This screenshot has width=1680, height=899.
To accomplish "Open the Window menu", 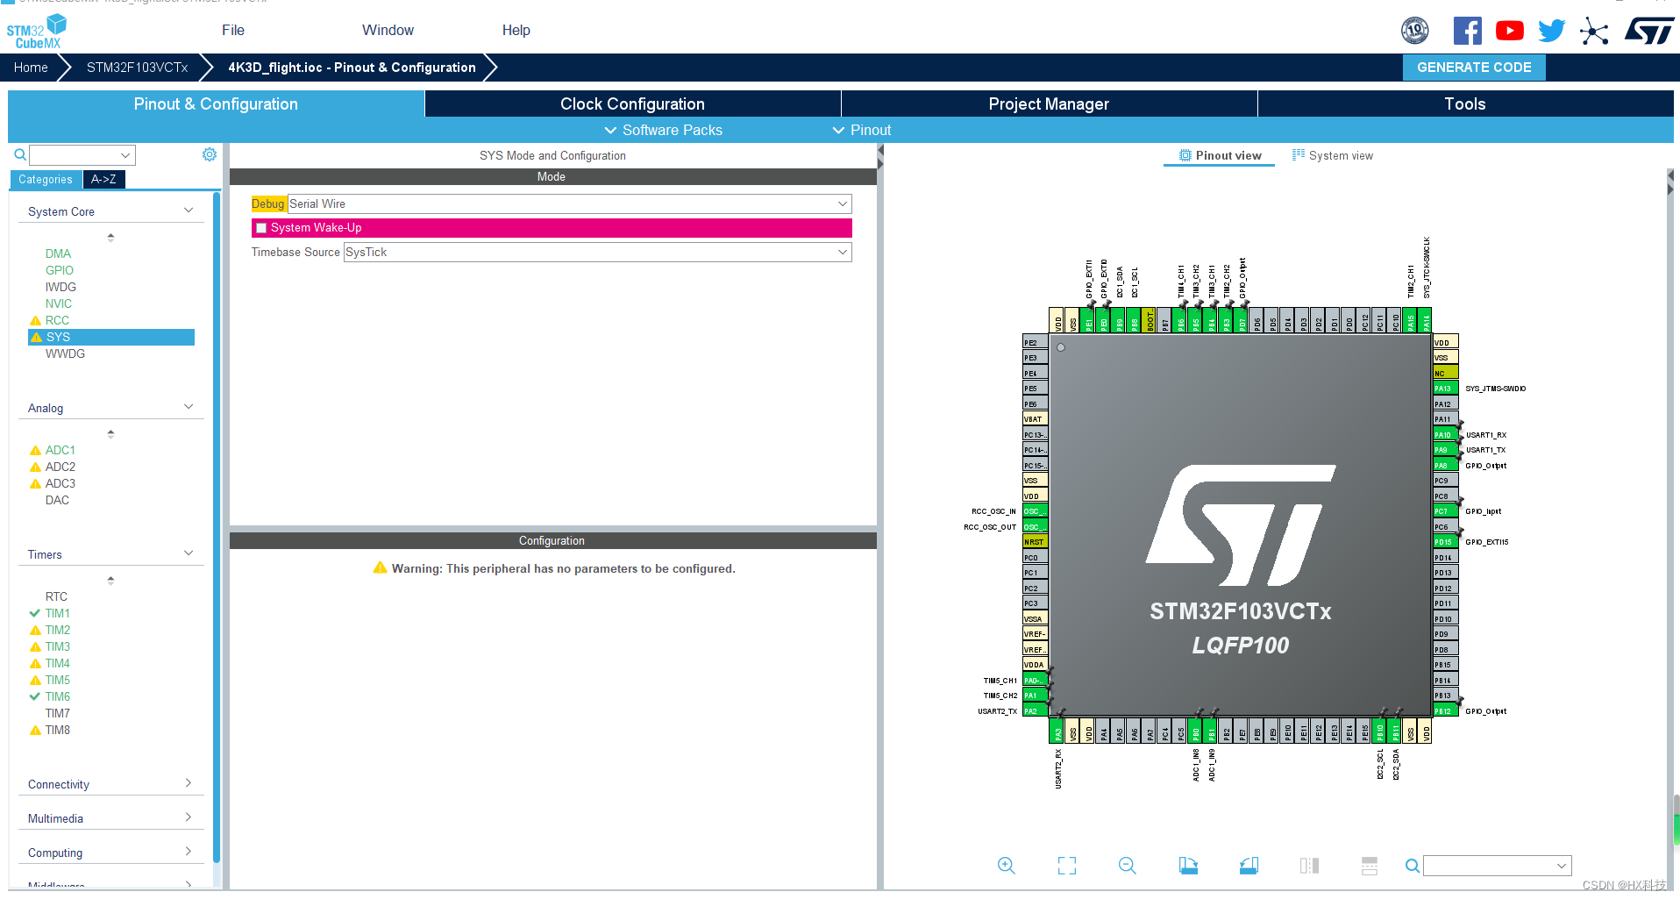I will pos(388,29).
